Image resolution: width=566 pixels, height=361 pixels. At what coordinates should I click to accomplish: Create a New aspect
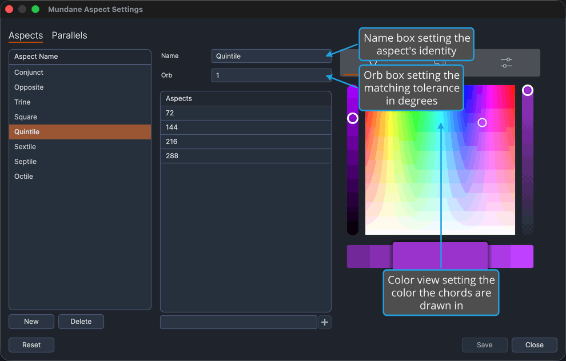tap(31, 322)
